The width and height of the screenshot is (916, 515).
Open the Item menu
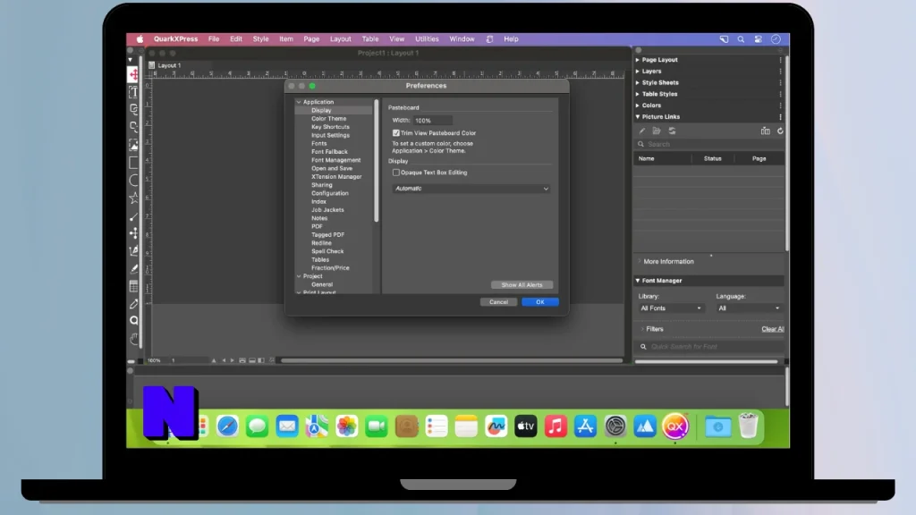[x=285, y=39]
